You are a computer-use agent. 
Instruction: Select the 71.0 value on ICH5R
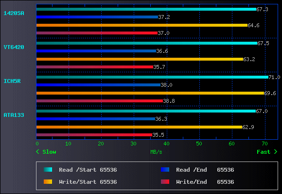[x=274, y=77]
